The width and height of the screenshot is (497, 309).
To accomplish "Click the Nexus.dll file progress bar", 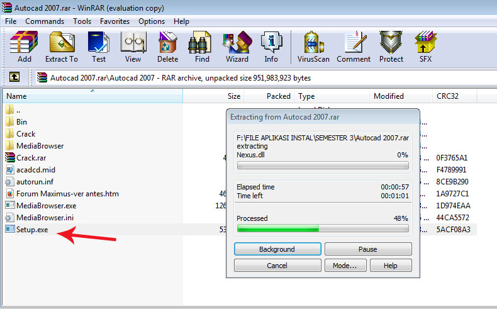I will 323,165.
